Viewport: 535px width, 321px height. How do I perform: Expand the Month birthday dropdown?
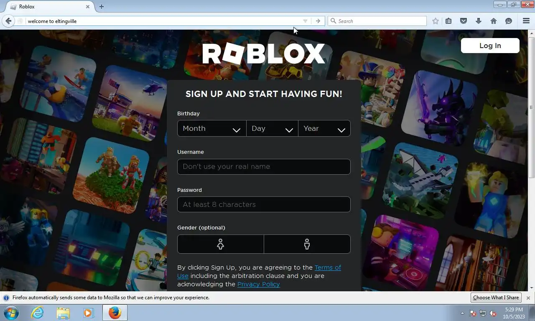tap(212, 128)
